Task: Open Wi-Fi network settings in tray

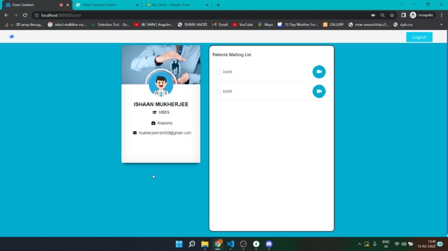Action: (x=397, y=244)
